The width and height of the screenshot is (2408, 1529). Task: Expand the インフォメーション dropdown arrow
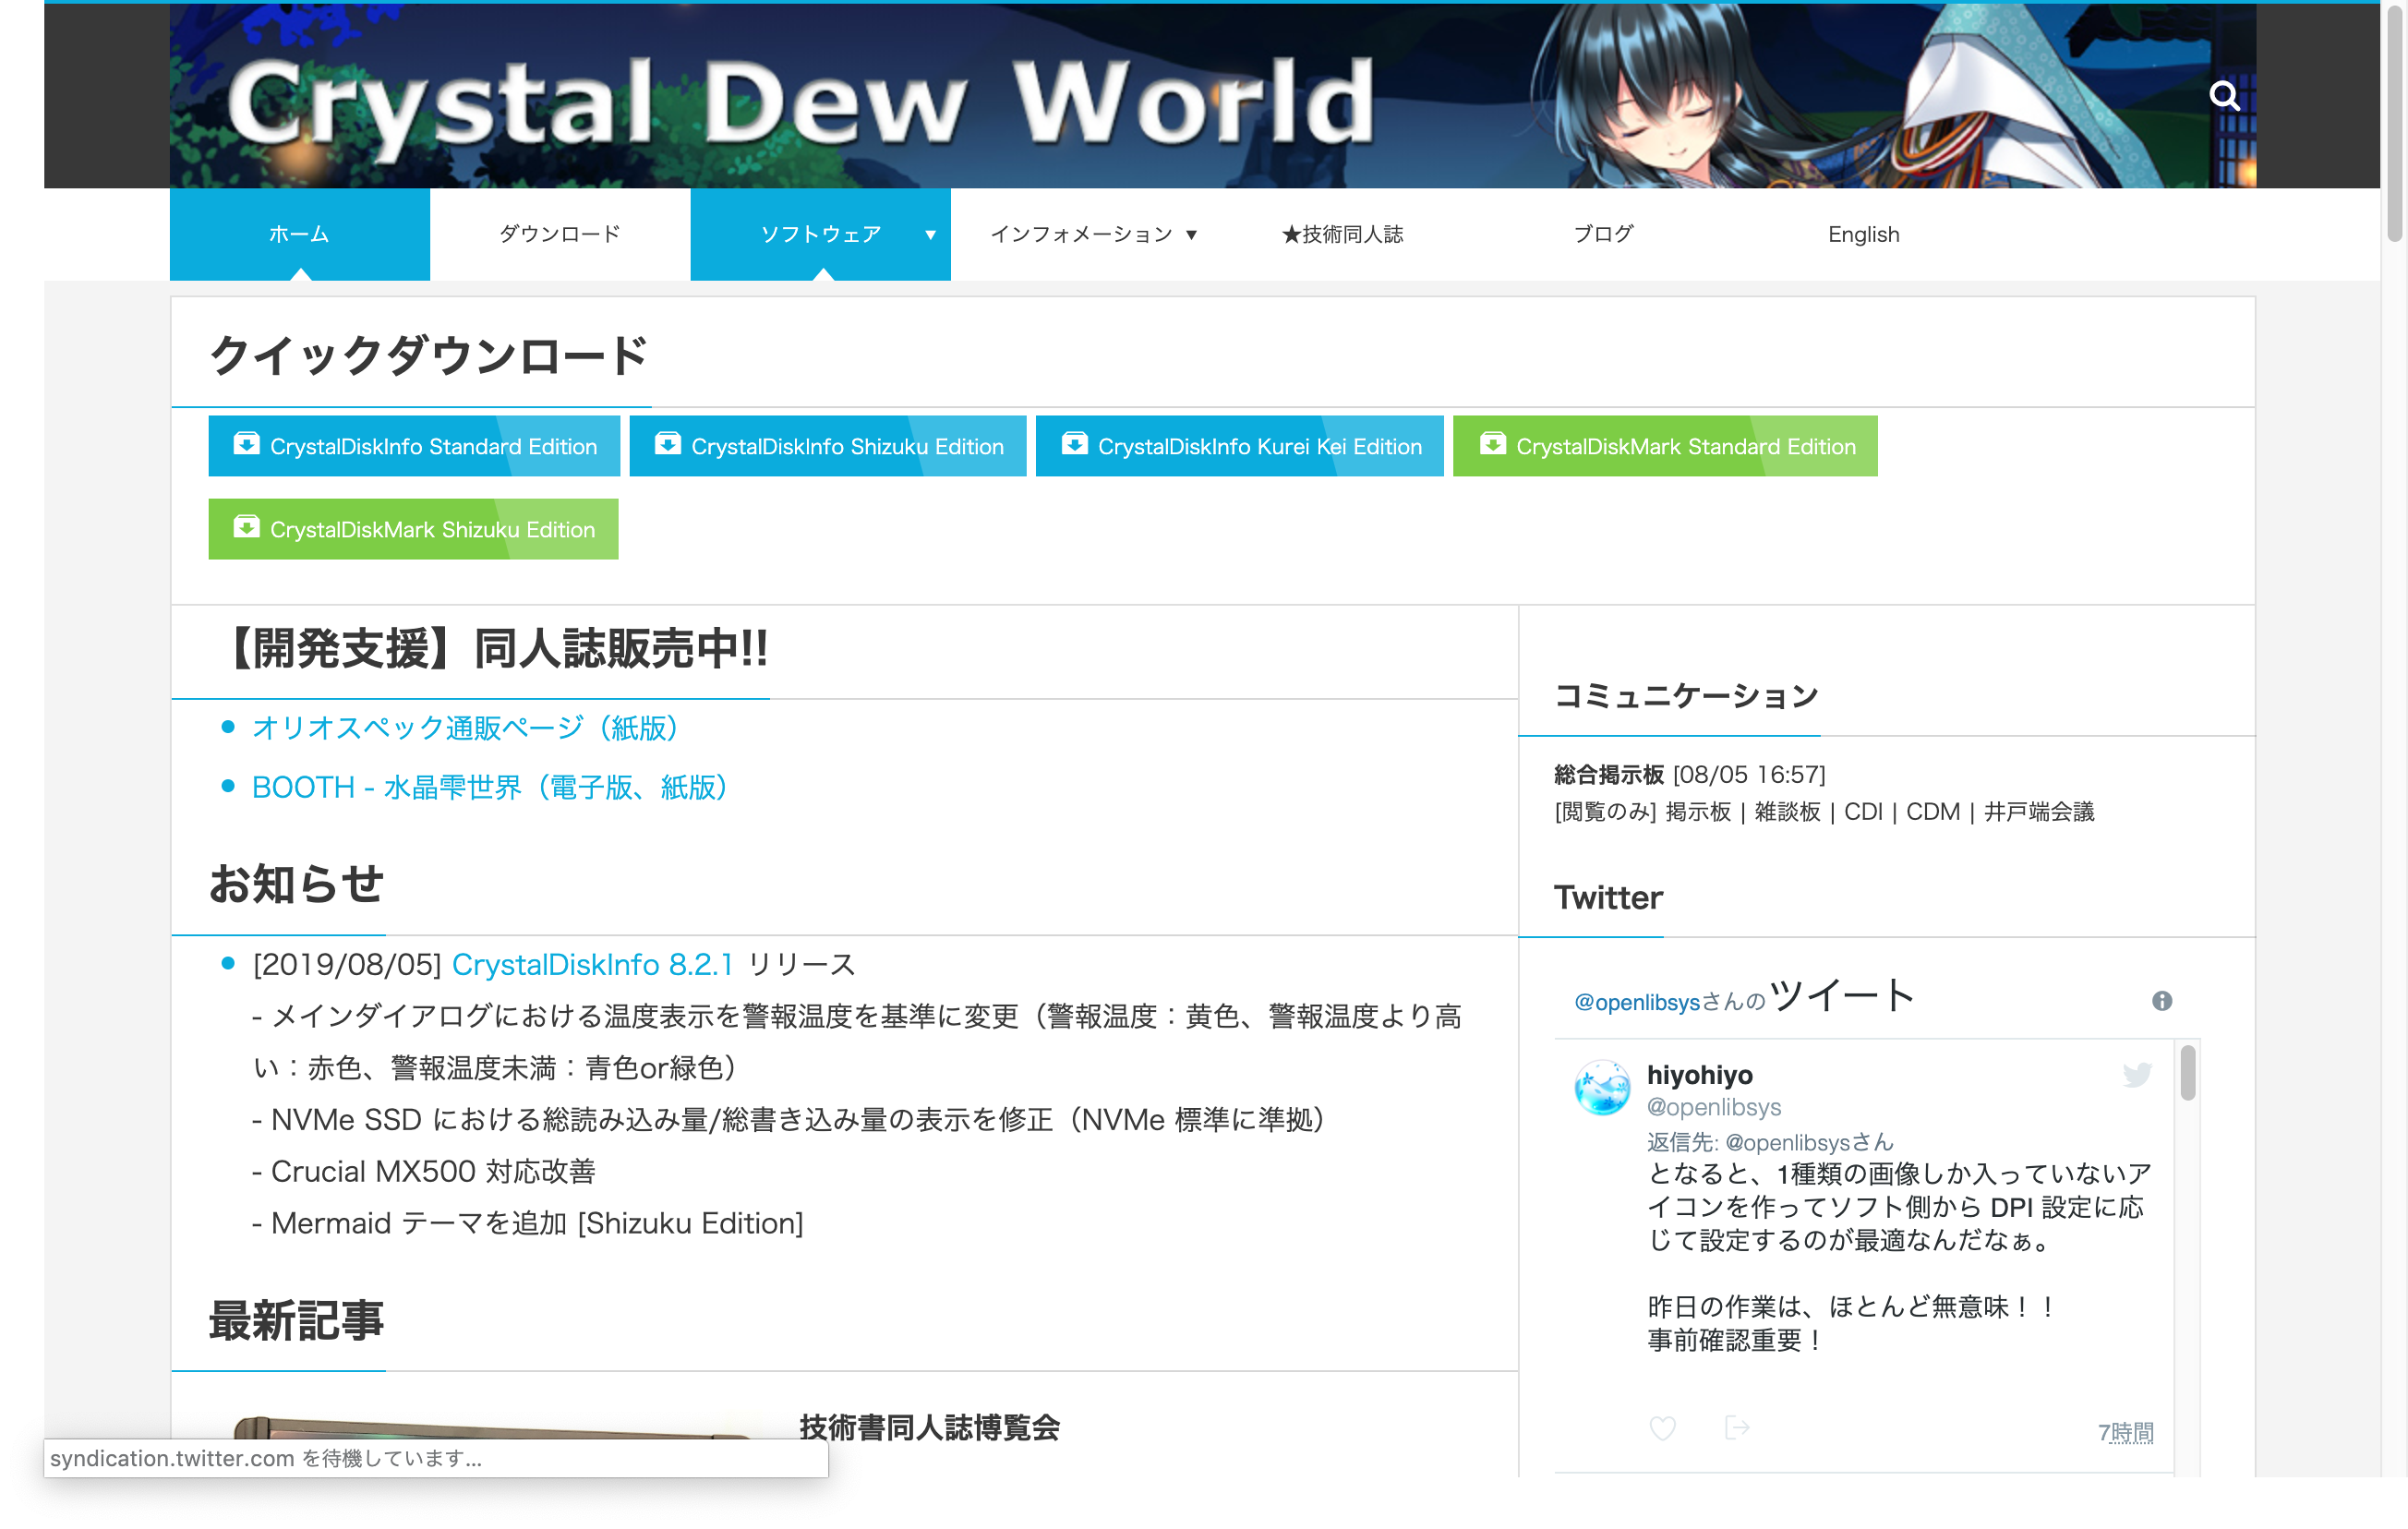[x=1191, y=235]
